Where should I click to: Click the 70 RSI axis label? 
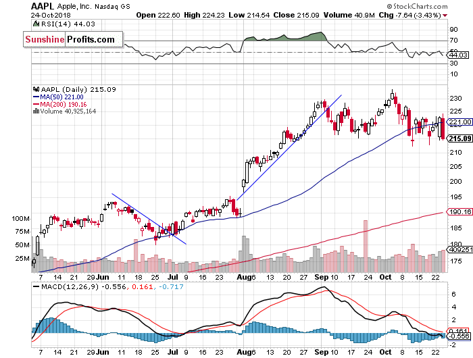(x=453, y=40)
